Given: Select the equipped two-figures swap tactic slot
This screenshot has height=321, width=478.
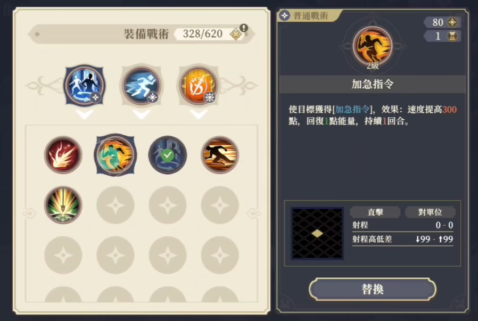Looking at the screenshot, I should [85, 86].
